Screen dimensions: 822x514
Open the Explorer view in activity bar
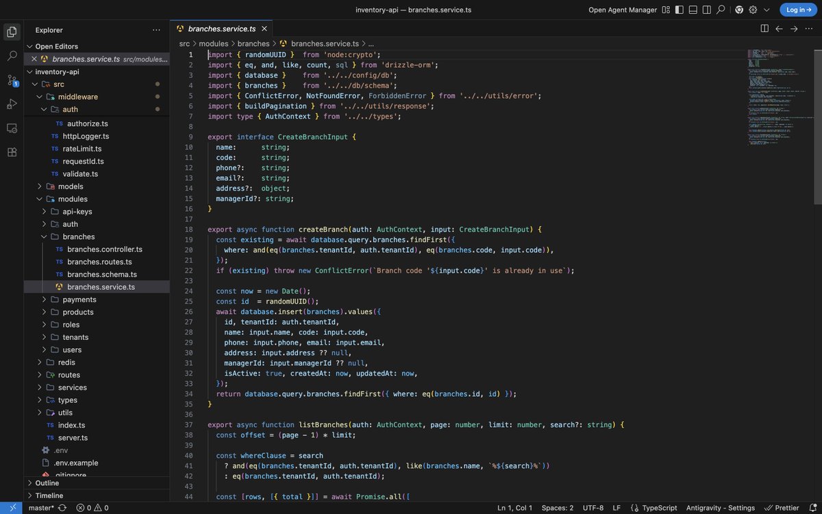12,31
